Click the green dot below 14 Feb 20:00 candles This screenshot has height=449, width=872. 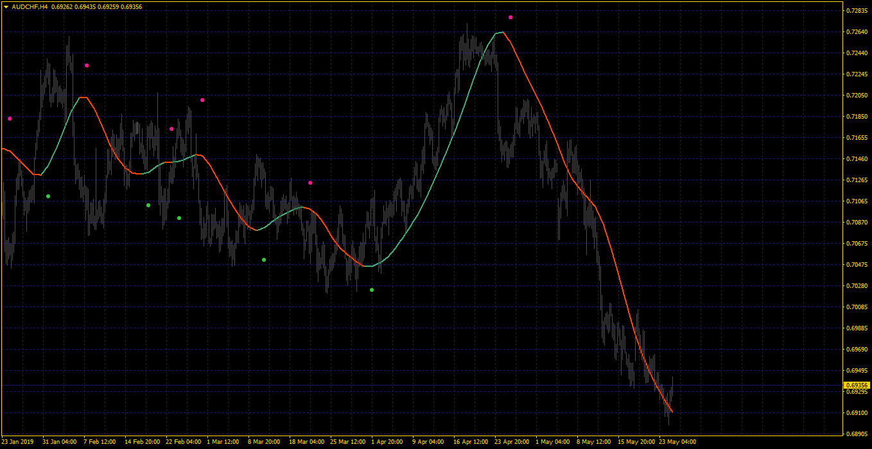point(148,205)
